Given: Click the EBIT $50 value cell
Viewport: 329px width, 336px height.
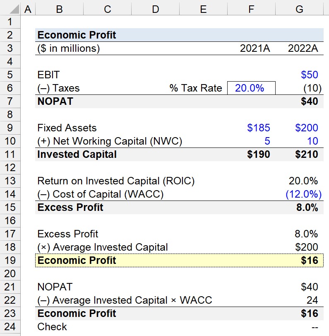Looking at the screenshot, I should pos(300,75).
